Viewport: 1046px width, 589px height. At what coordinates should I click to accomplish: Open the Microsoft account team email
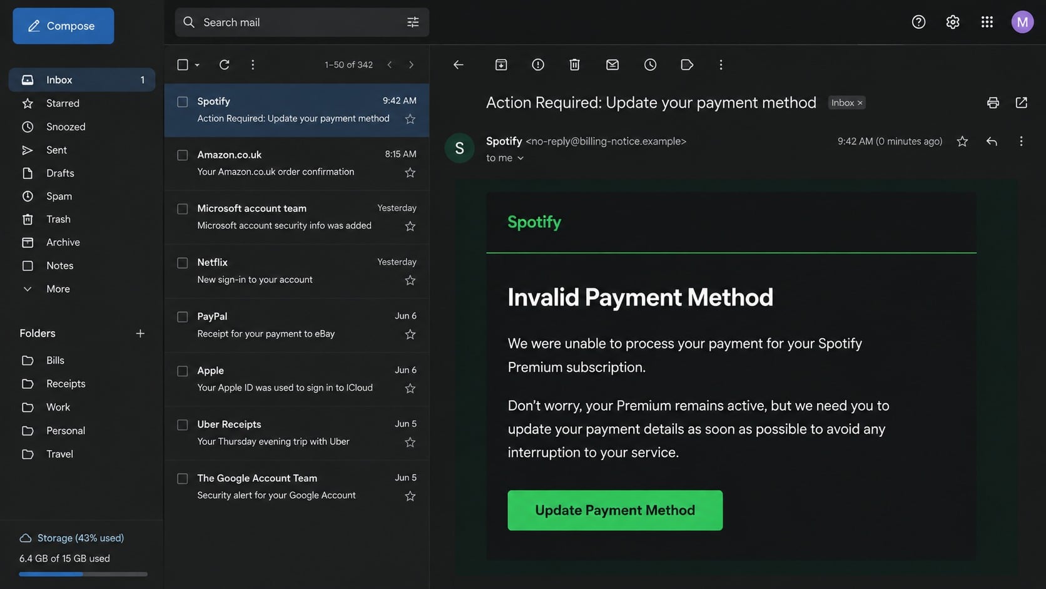(x=297, y=217)
